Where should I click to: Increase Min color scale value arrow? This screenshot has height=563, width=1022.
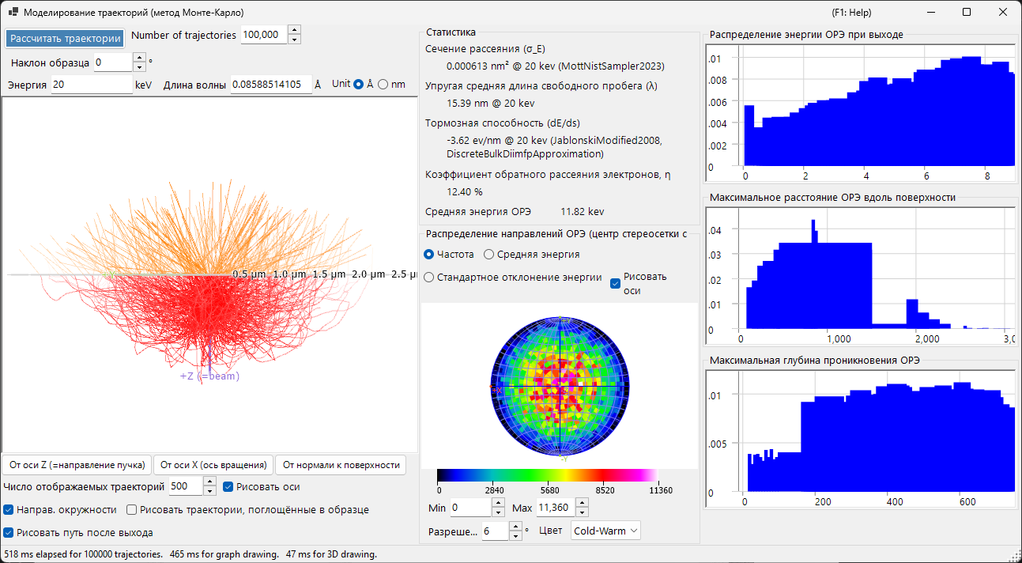pyautogui.click(x=498, y=503)
